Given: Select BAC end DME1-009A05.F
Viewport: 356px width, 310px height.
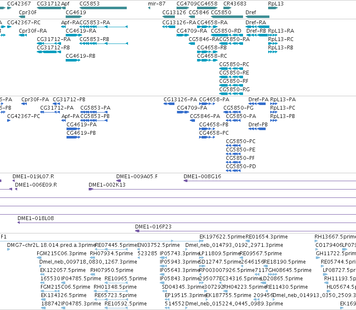Looking at the screenshot, I should [x=137, y=177].
